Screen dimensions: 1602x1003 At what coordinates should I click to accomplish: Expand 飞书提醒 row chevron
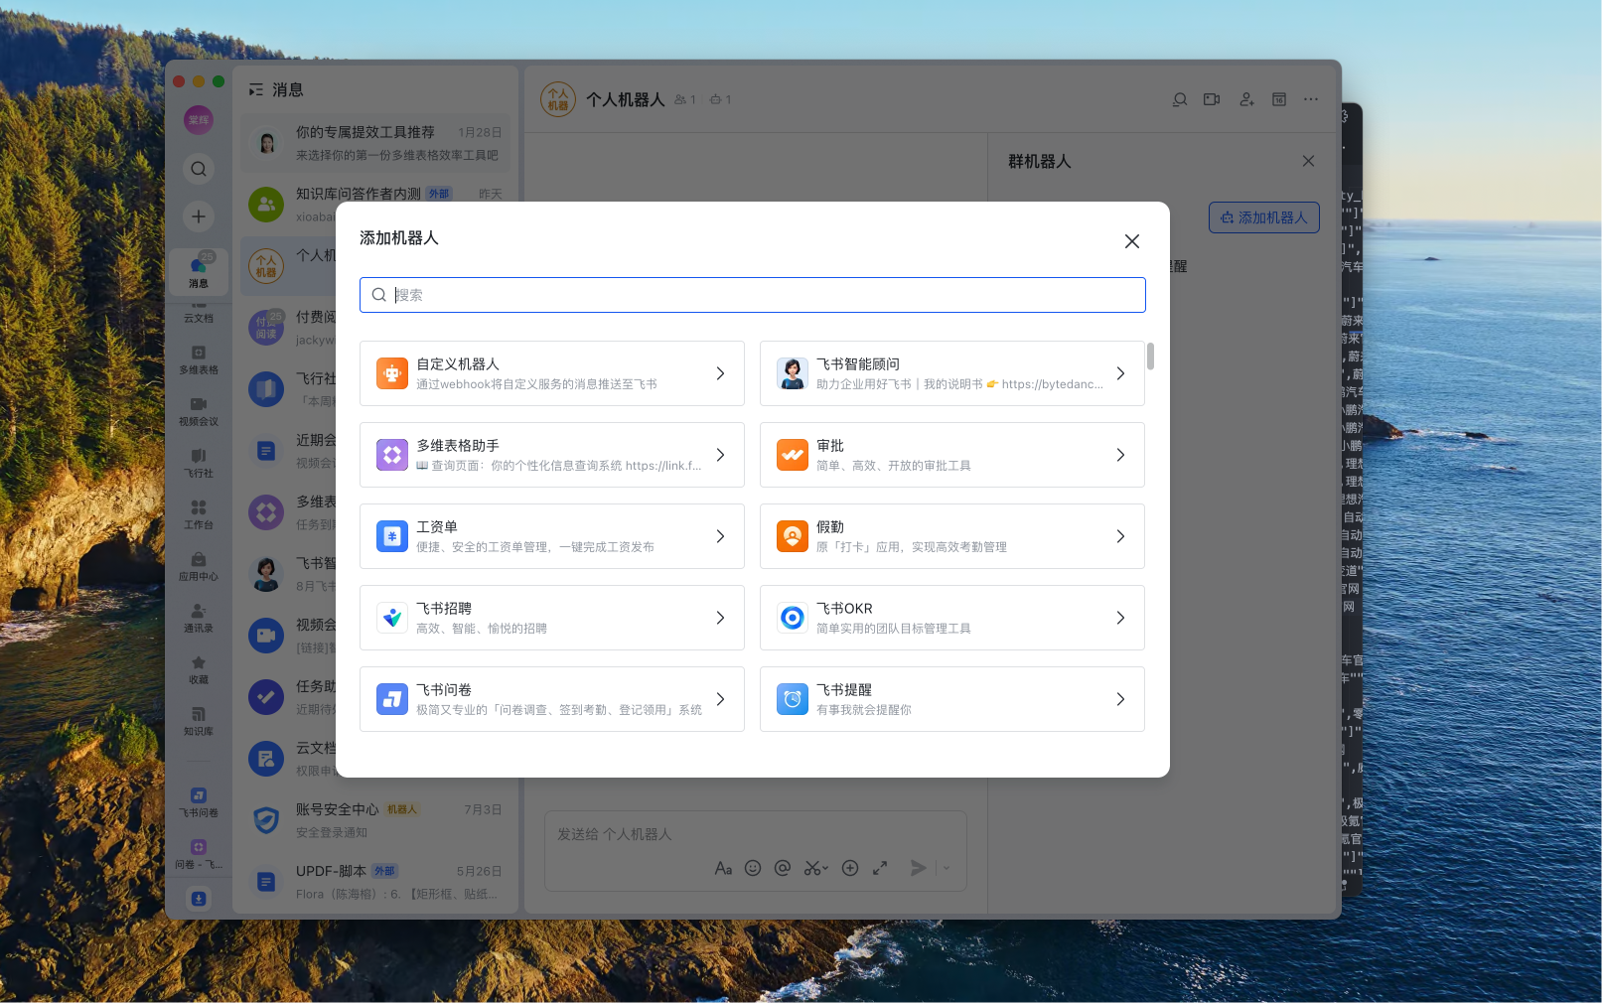point(1121,699)
